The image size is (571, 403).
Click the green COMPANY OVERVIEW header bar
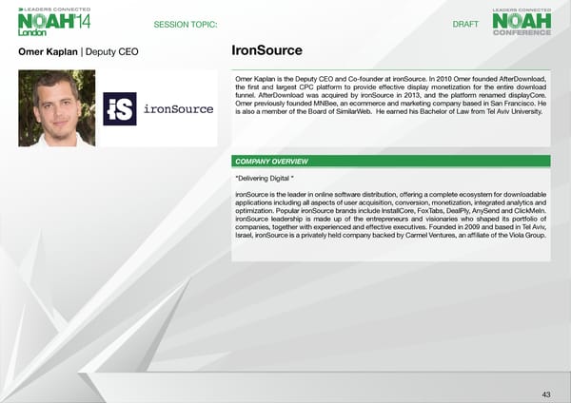click(391, 162)
